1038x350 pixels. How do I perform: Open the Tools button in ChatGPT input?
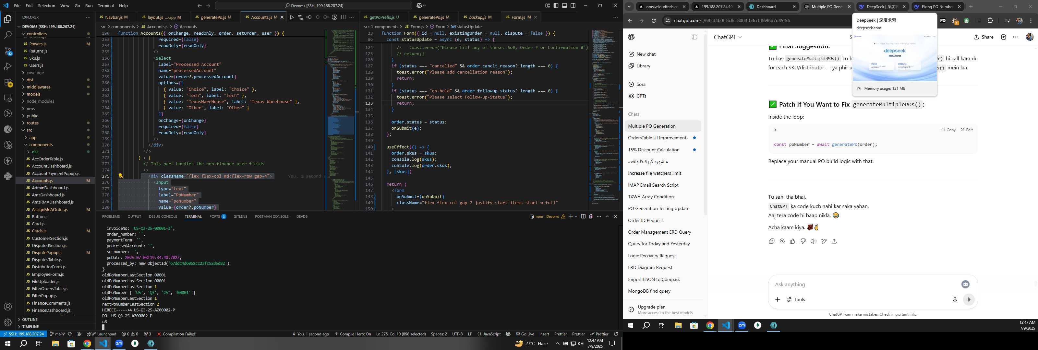796,300
